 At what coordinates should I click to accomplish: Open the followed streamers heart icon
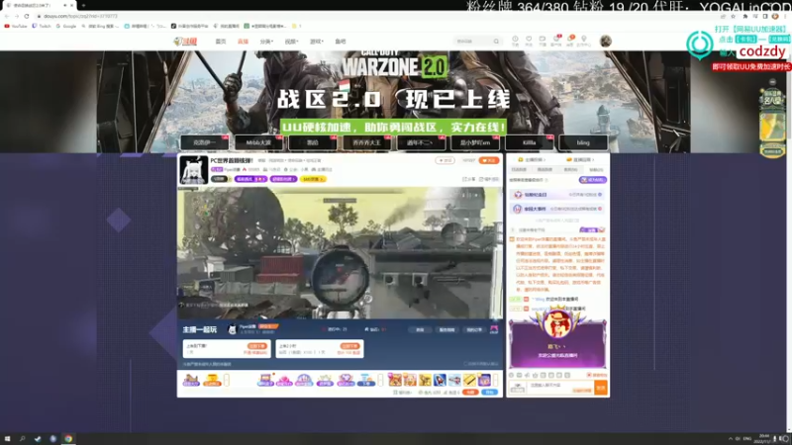pyautogui.click(x=529, y=39)
